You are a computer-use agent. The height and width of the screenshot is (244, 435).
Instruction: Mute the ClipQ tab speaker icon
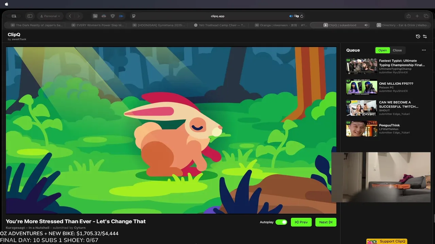[366, 25]
